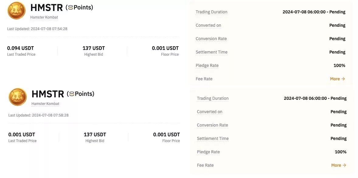Click the arrow icon beside bottom More link

tap(345, 165)
